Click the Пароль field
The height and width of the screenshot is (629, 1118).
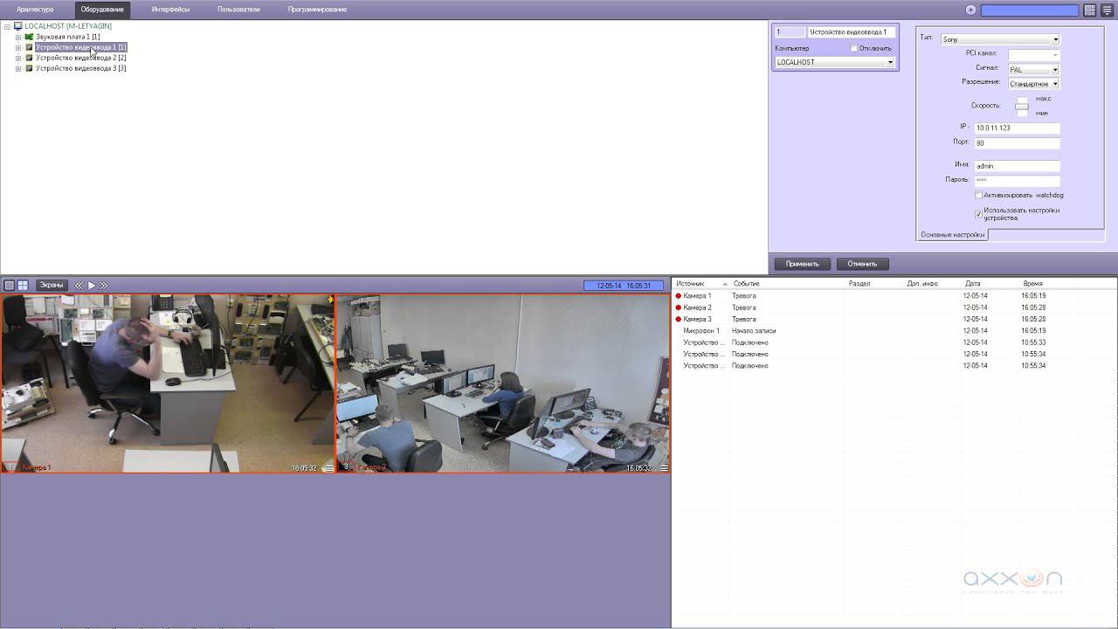coord(1017,180)
